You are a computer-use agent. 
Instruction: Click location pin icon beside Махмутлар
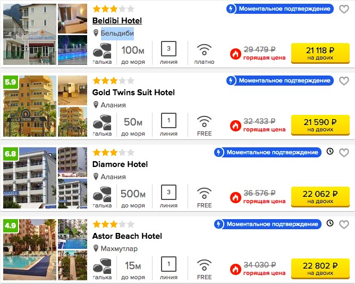coord(96,248)
